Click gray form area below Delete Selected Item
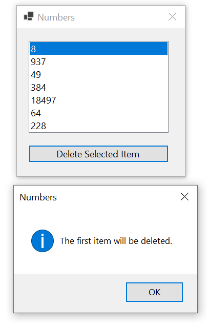 101,169
